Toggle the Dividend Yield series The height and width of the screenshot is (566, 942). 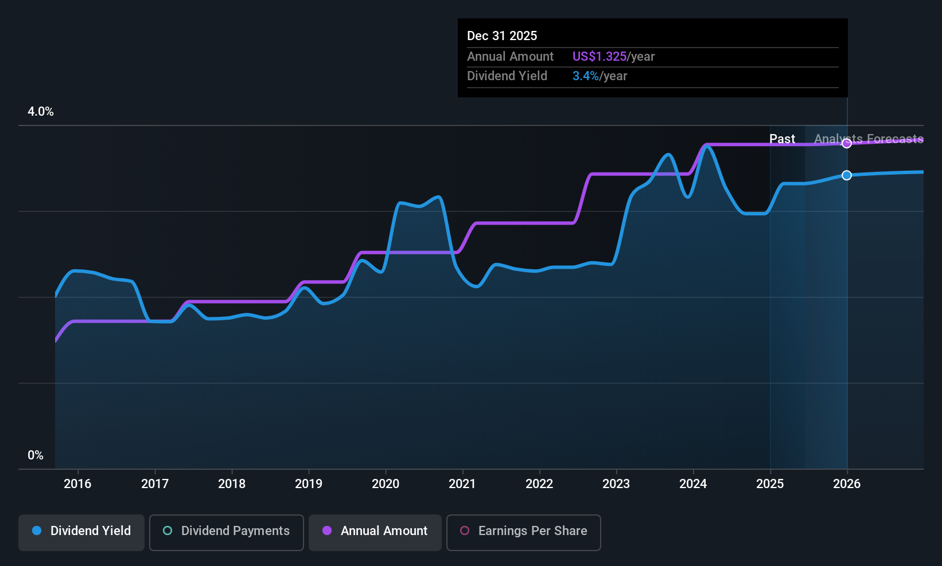coord(81,533)
